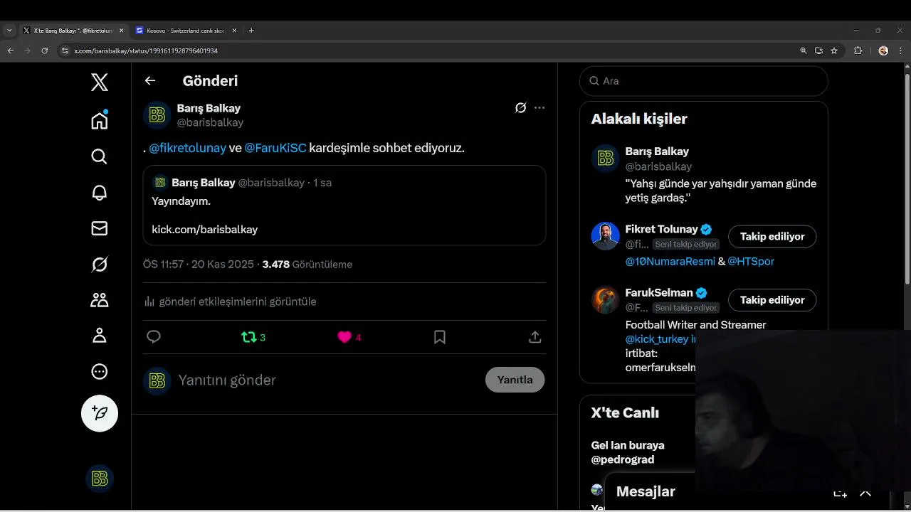Open Grok icon in the sidebar
This screenshot has width=911, height=512.
[x=100, y=265]
